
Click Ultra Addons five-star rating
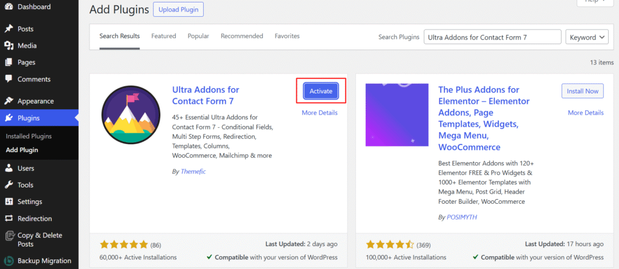pos(124,245)
